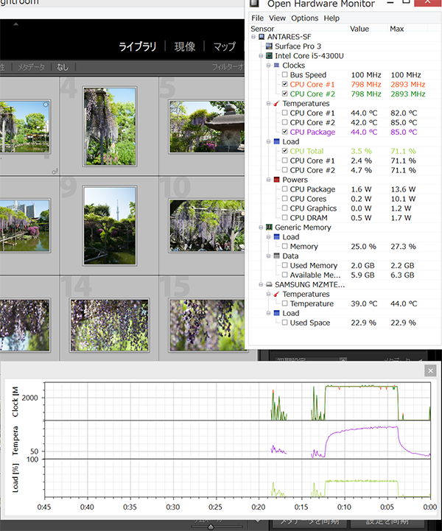442x531 pixels.
Task: Uncheck the CPU Total load checkbox
Action: (284, 151)
